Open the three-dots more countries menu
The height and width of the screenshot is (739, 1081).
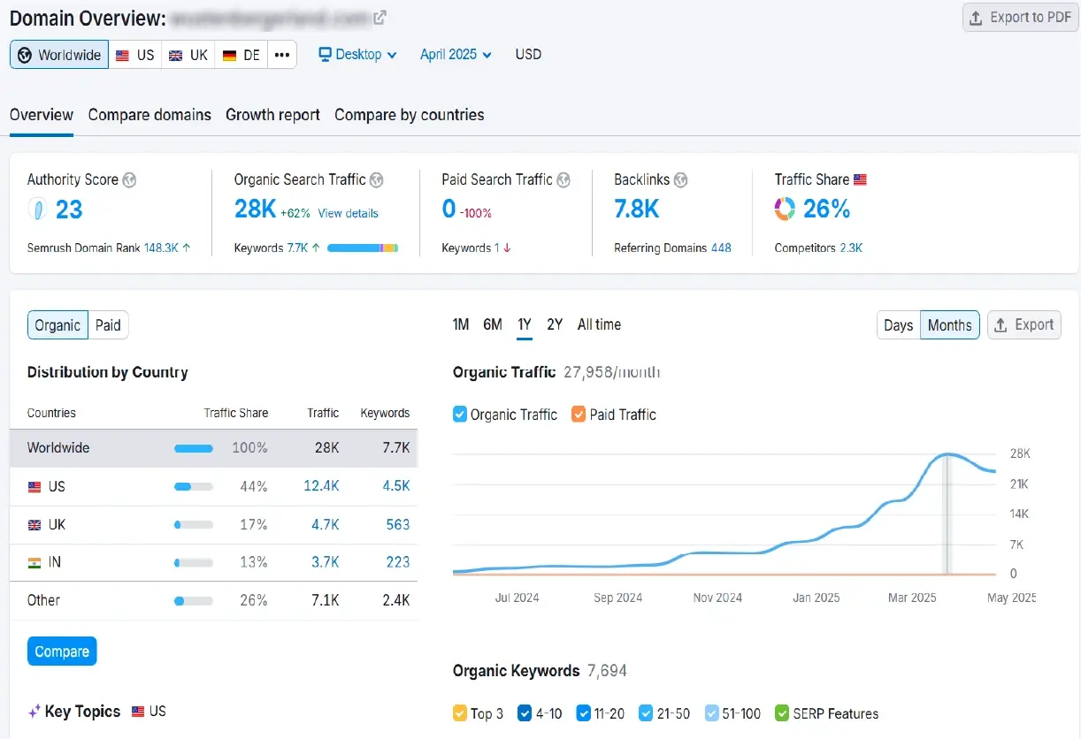pos(282,55)
